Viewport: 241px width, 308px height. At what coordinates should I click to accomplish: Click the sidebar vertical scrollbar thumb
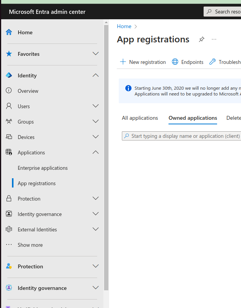(x=106, y=157)
